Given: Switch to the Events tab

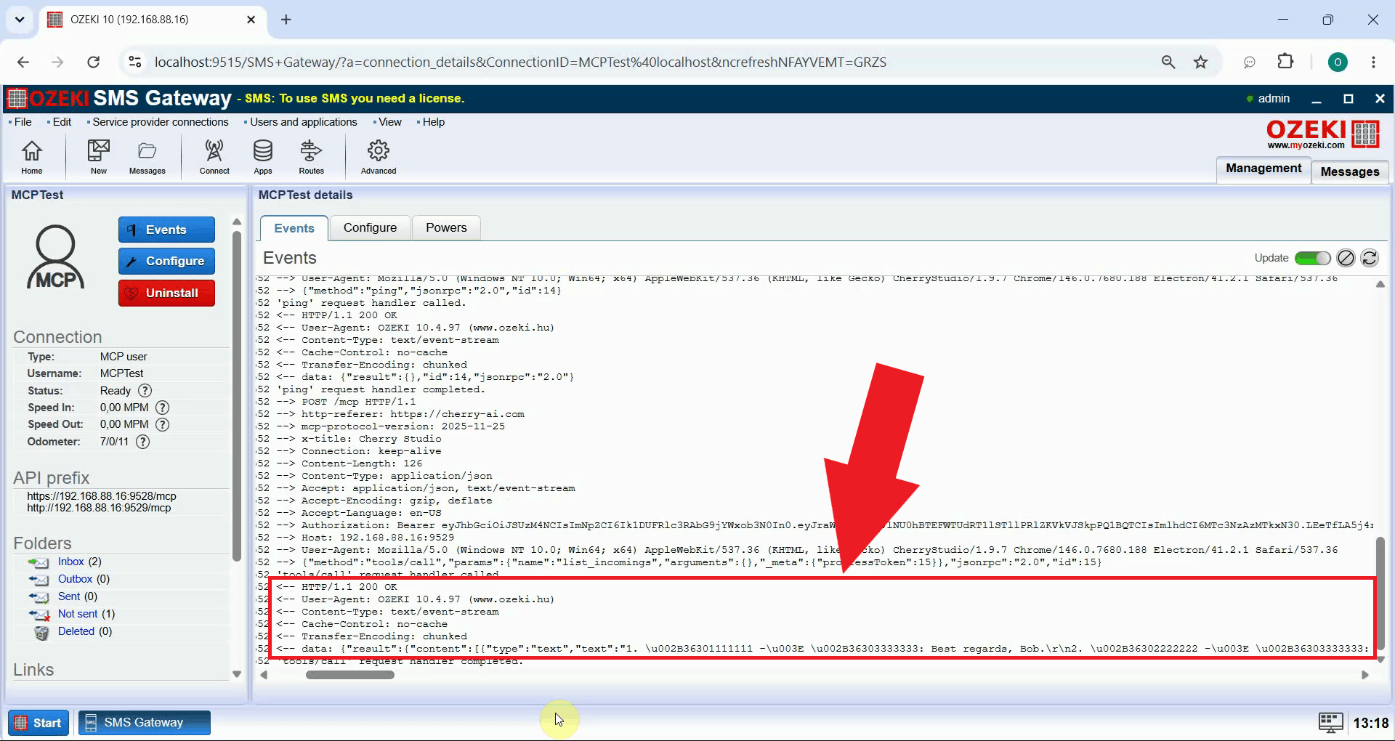Looking at the screenshot, I should coord(294,228).
